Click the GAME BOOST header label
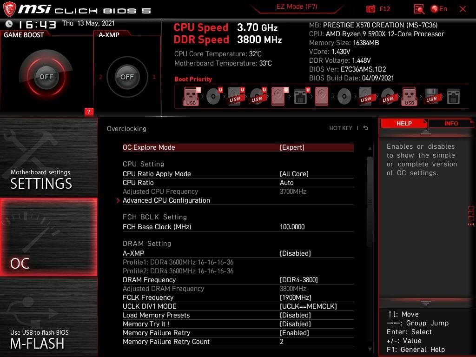Viewport: 476px width, 357px height. coord(24,35)
